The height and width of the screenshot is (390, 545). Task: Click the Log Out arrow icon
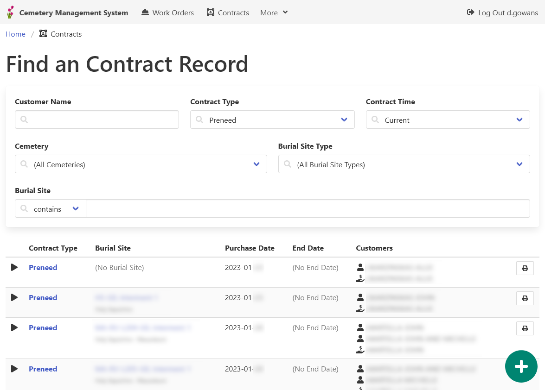coord(470,13)
